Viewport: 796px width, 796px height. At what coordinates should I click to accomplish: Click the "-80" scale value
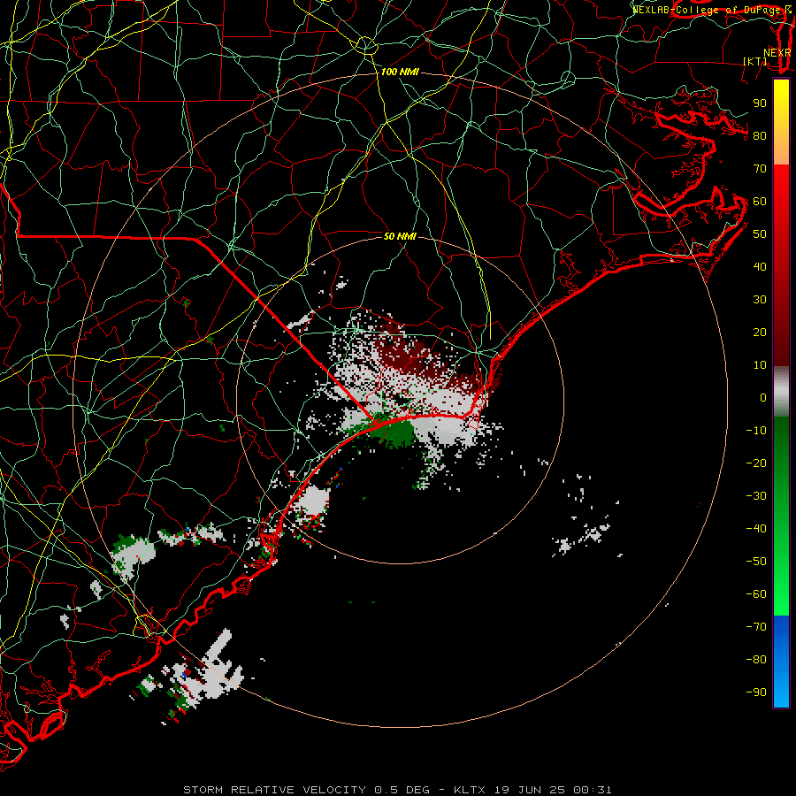(x=756, y=660)
